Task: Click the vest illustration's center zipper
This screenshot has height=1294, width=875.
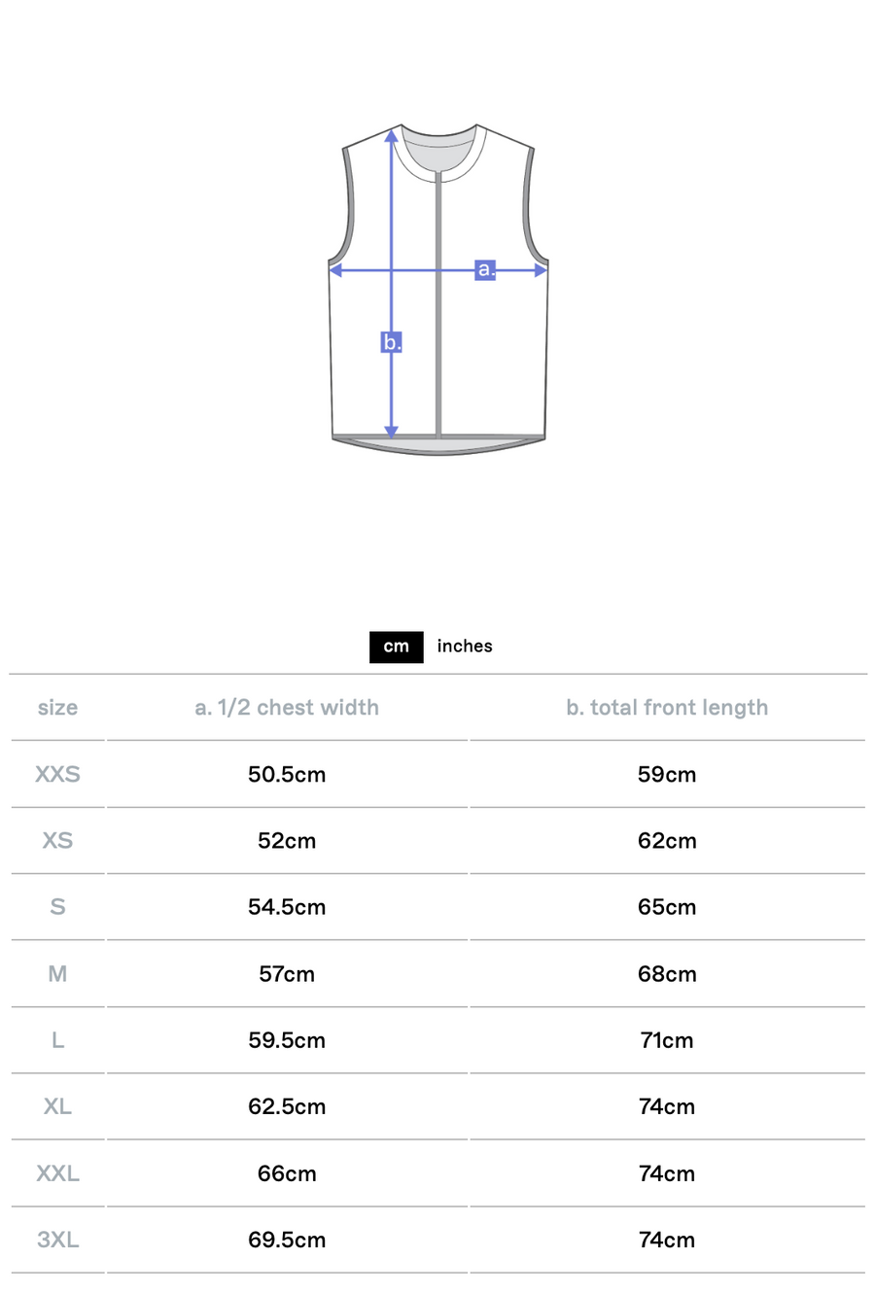Action: [438, 311]
